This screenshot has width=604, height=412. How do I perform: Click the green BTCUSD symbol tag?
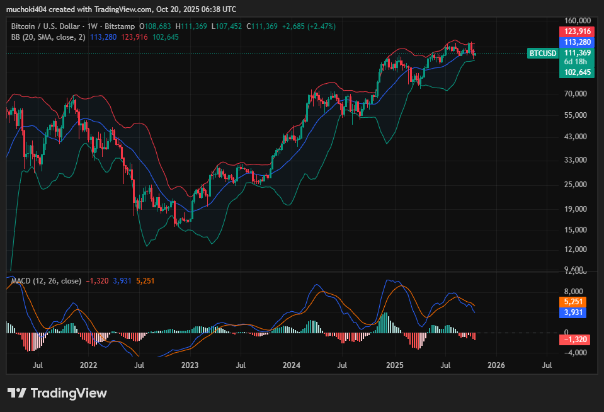click(542, 54)
